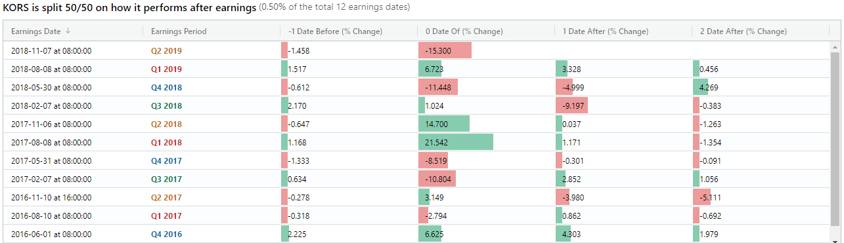Click scrollbar up arrow at table top
The width and height of the screenshot is (844, 243).
(x=835, y=47)
